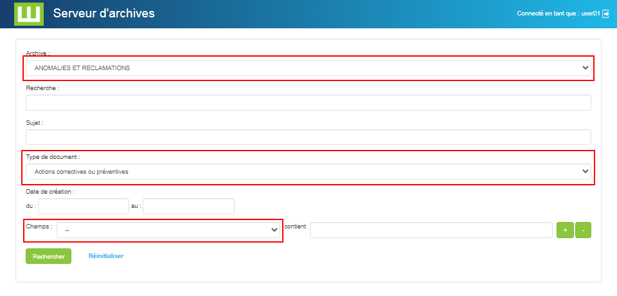Click the 'contient' value text box
Screen dimensions: 617x296
click(x=431, y=230)
